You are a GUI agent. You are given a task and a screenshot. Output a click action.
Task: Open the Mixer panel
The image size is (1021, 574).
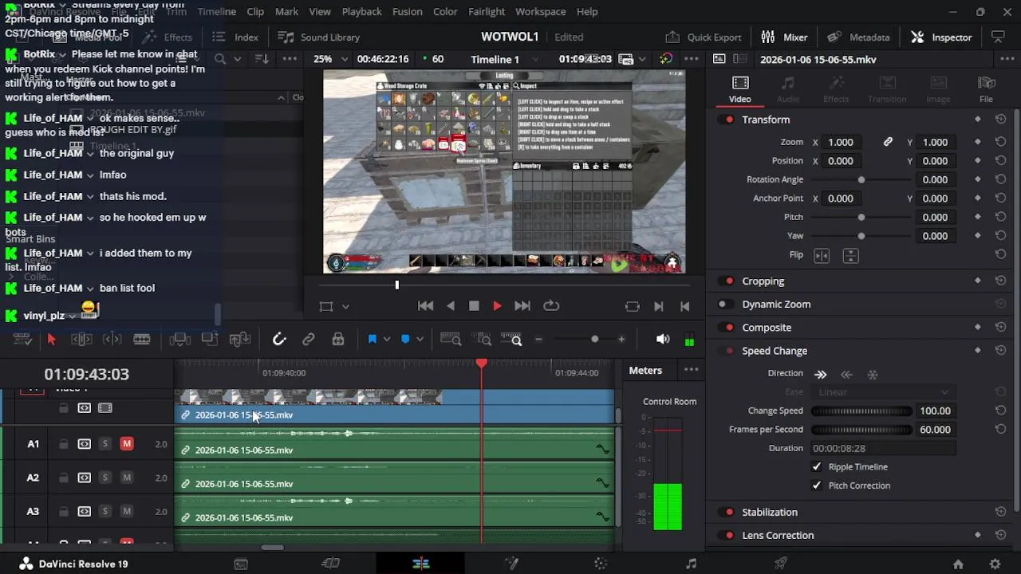[784, 37]
